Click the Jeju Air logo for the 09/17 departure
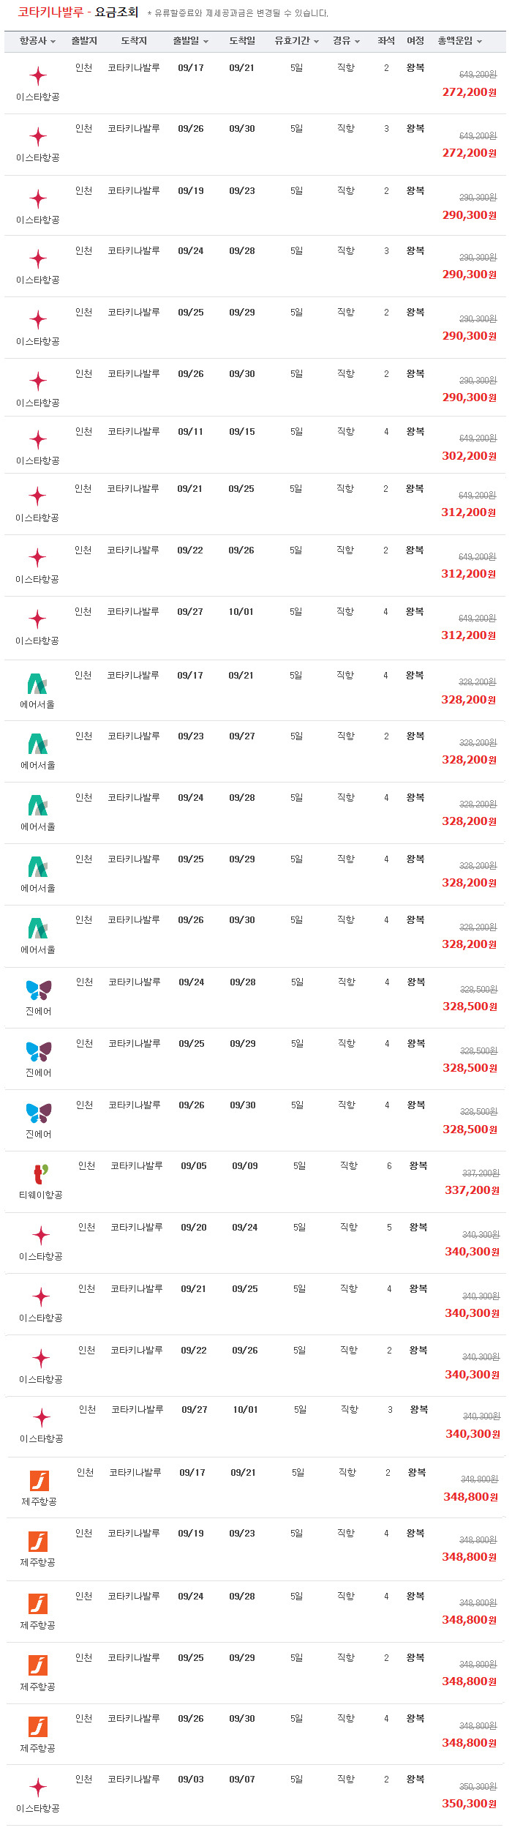This screenshot has width=512, height=1833. pos(39,1481)
